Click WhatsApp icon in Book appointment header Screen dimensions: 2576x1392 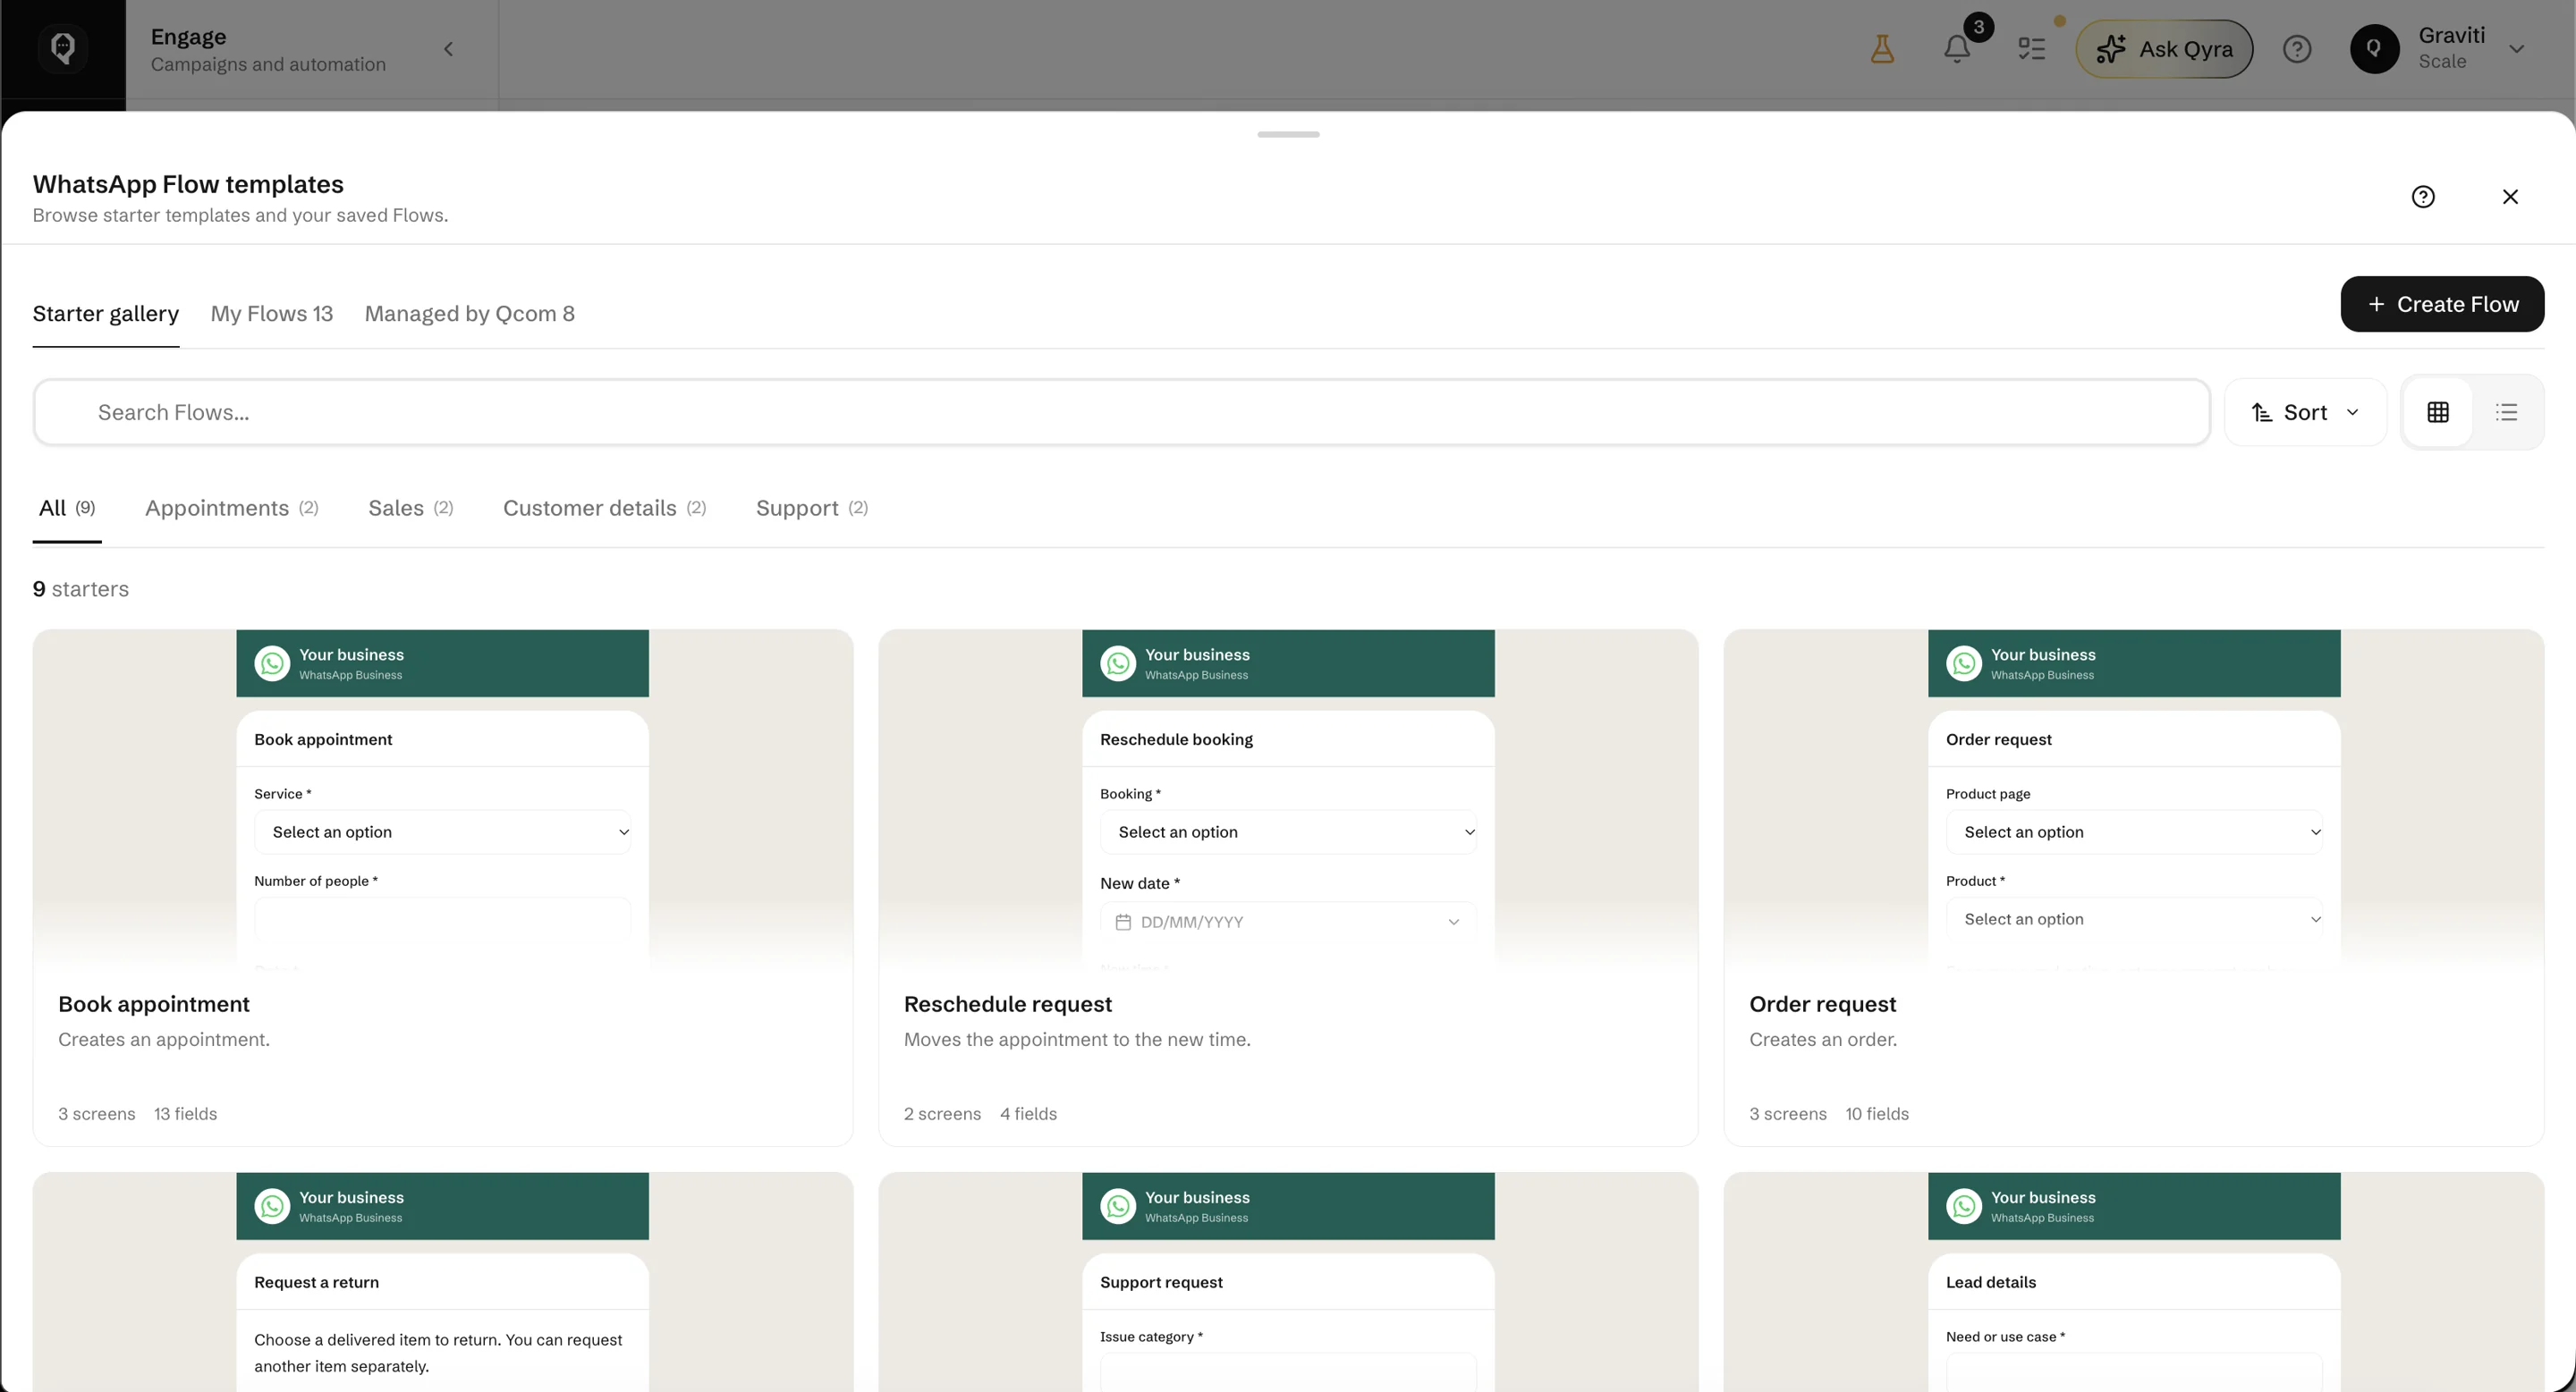pos(272,663)
